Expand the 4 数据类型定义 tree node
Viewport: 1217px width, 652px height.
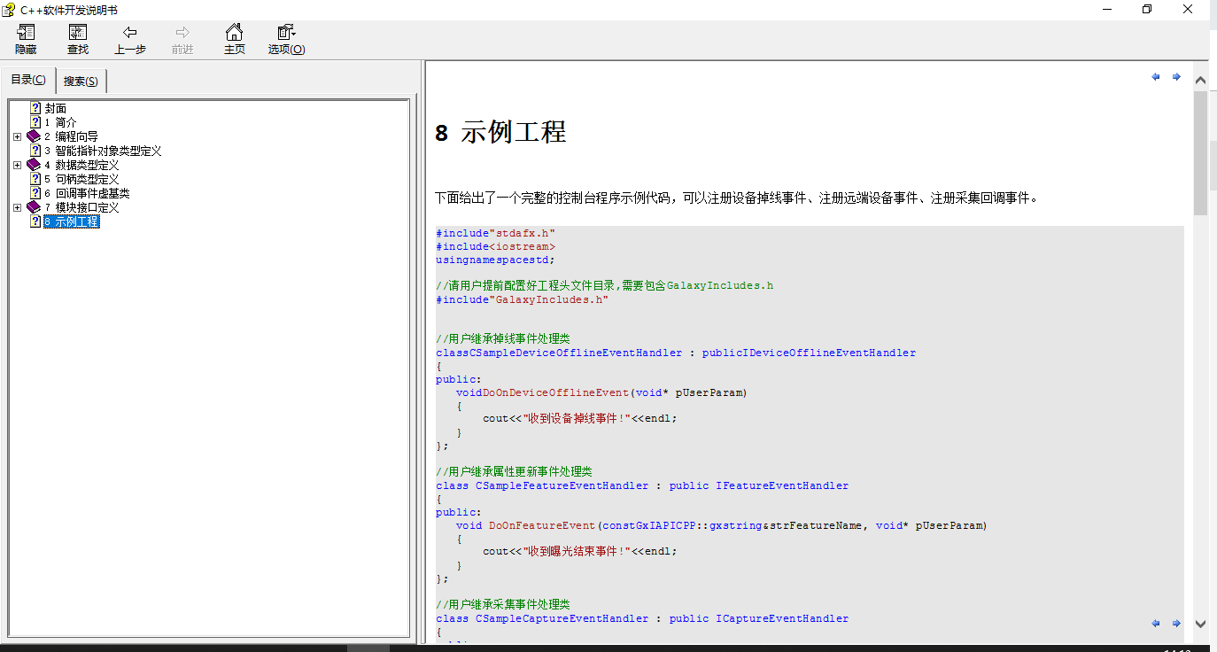[18, 165]
